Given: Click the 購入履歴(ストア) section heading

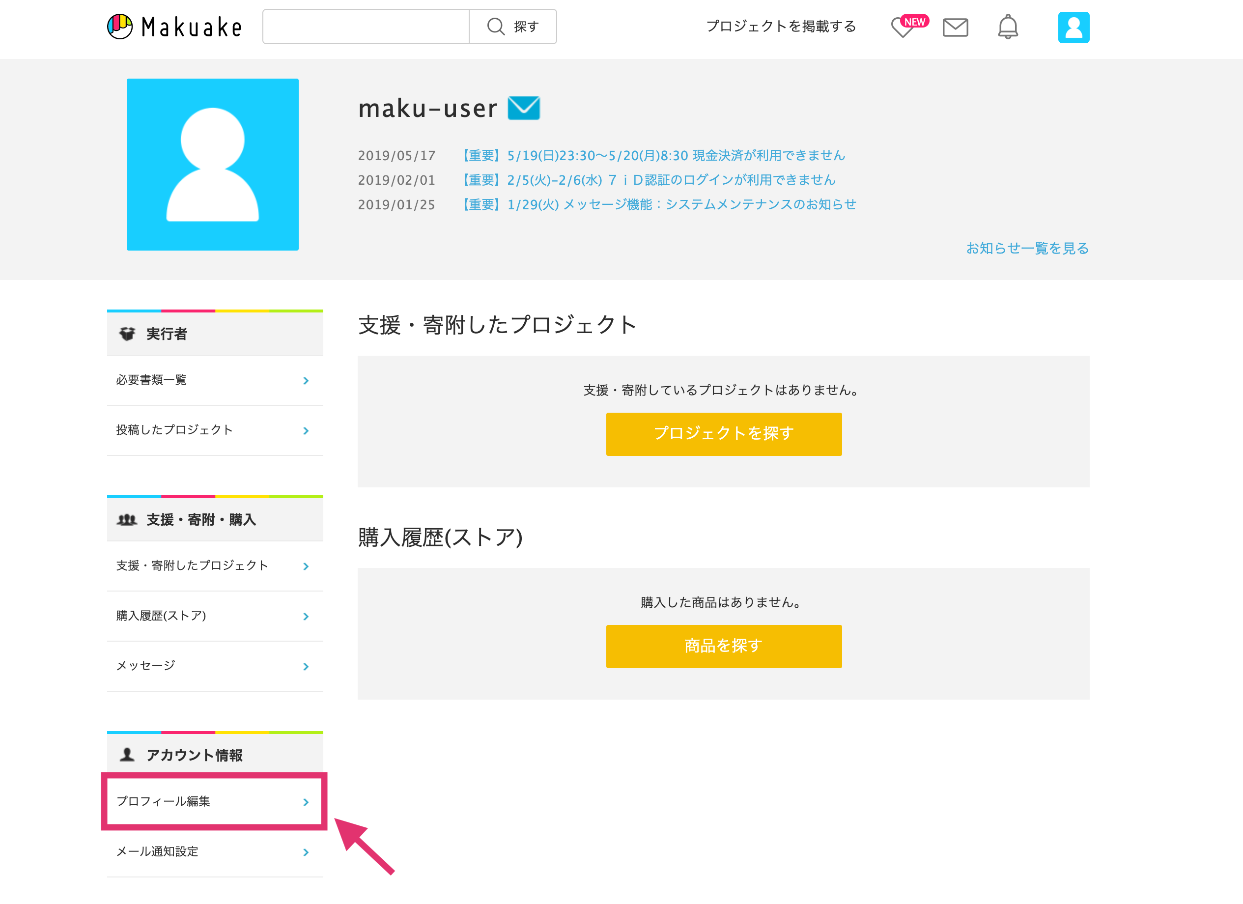Looking at the screenshot, I should click(x=440, y=537).
